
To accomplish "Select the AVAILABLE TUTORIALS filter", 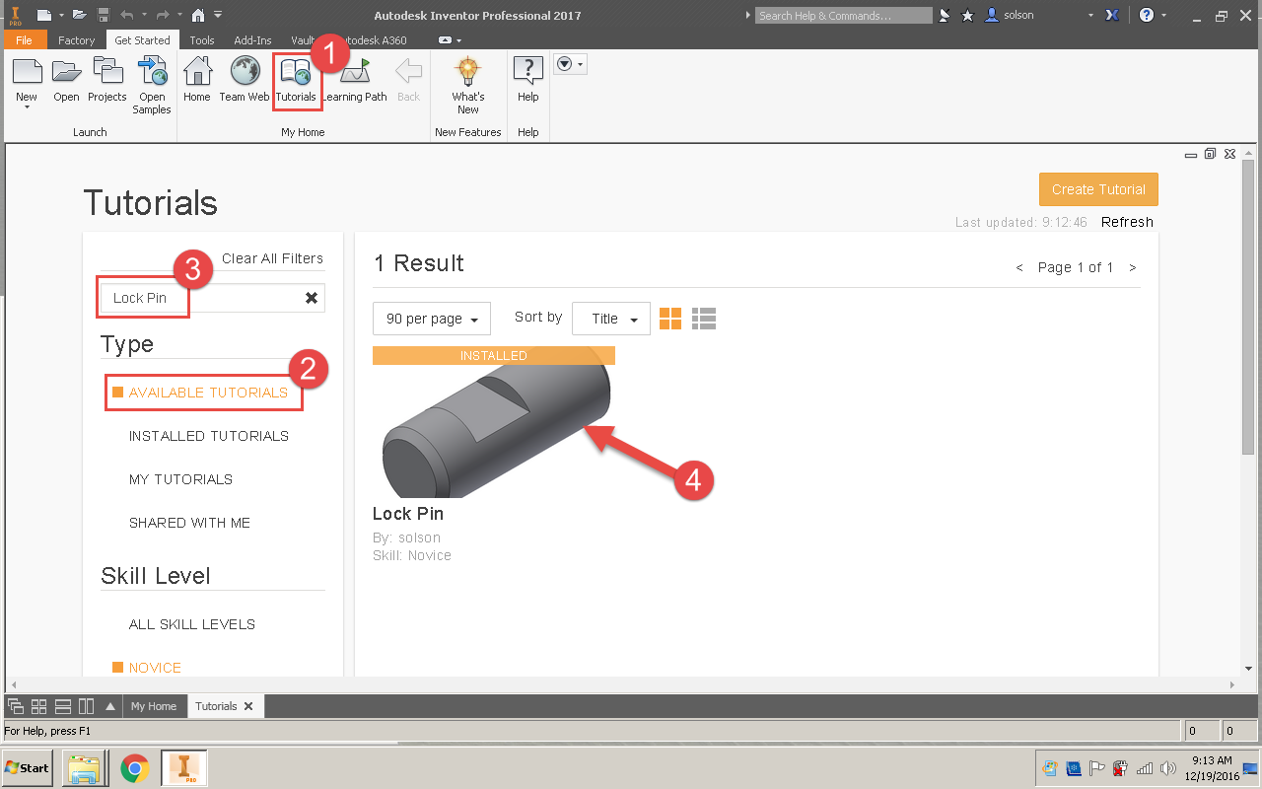I will tap(208, 393).
